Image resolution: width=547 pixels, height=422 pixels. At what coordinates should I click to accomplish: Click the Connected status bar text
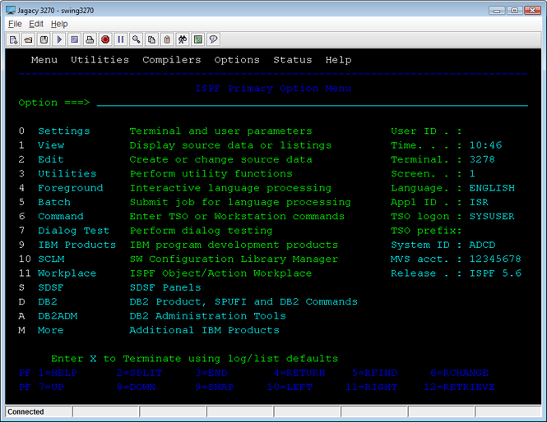coord(25,412)
